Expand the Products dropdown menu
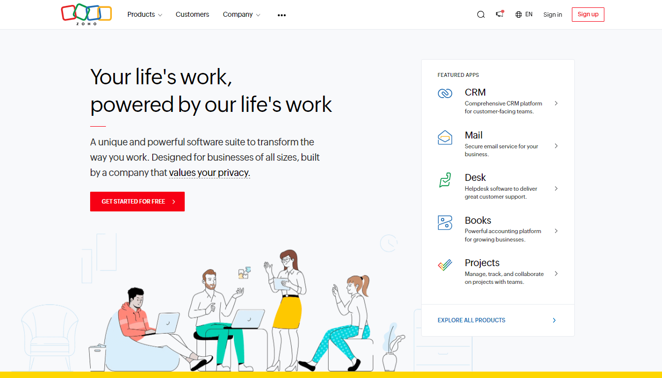Image resolution: width=662 pixels, height=378 pixels. [x=144, y=15]
